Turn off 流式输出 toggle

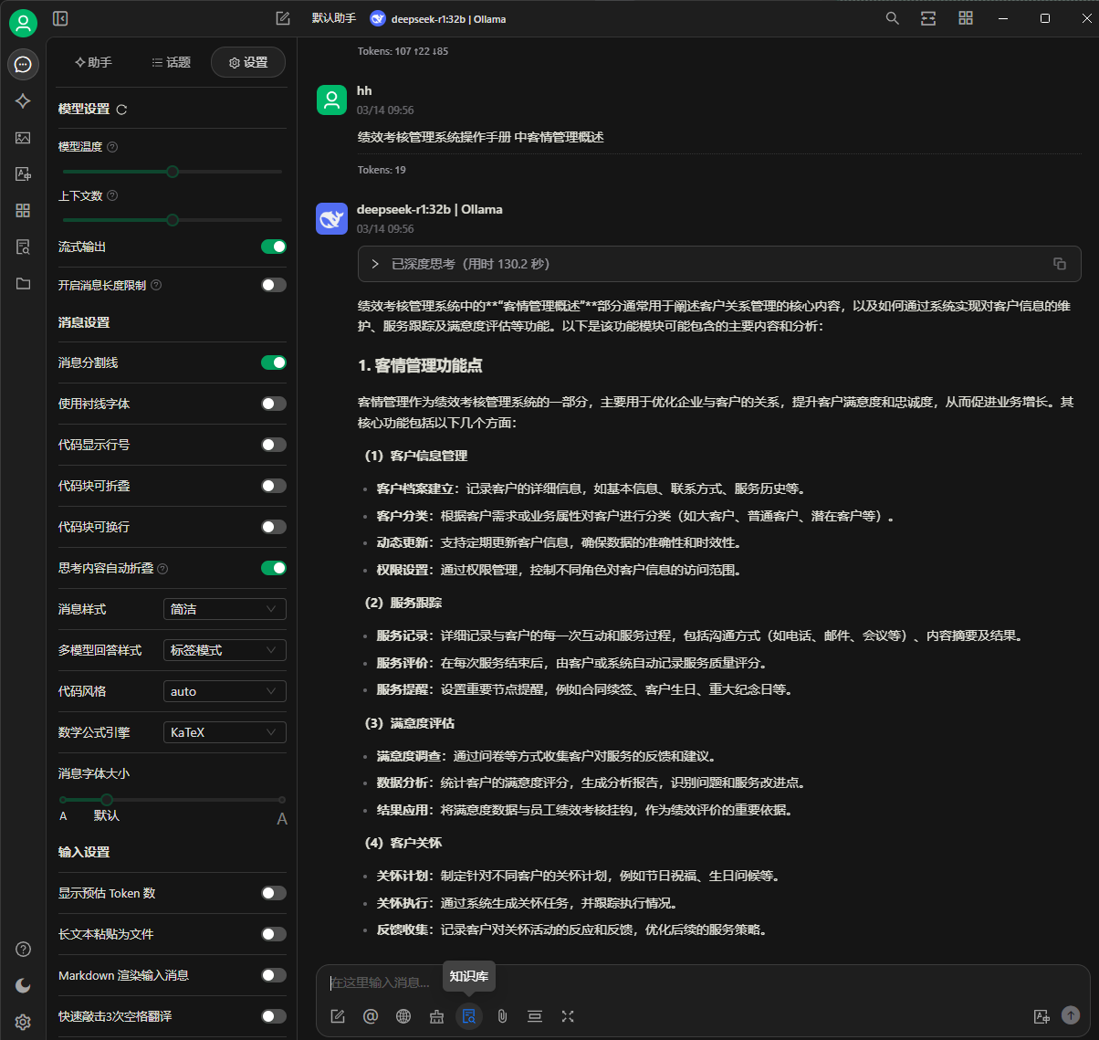point(274,247)
